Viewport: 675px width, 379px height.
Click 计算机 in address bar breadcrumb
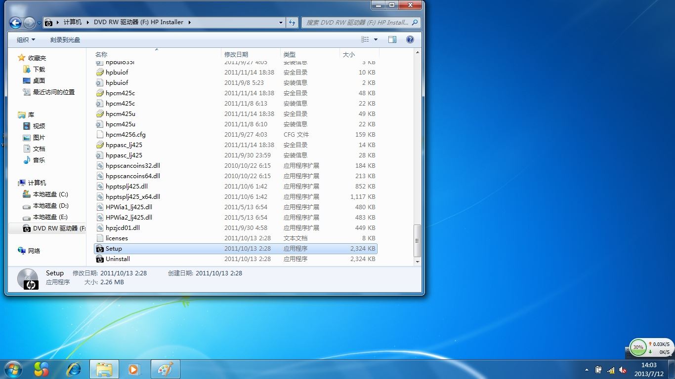(x=73, y=22)
